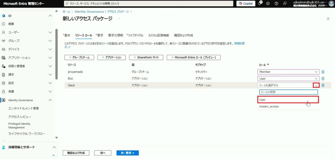The width and height of the screenshot is (335, 159).
Task: Expand the デバイス section chevron
Action: (50, 49)
